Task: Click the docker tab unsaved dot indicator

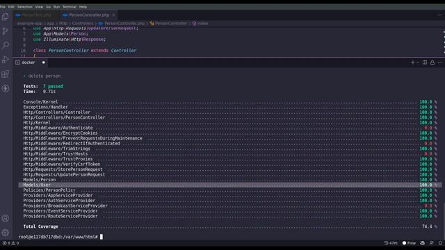Action: [43, 62]
